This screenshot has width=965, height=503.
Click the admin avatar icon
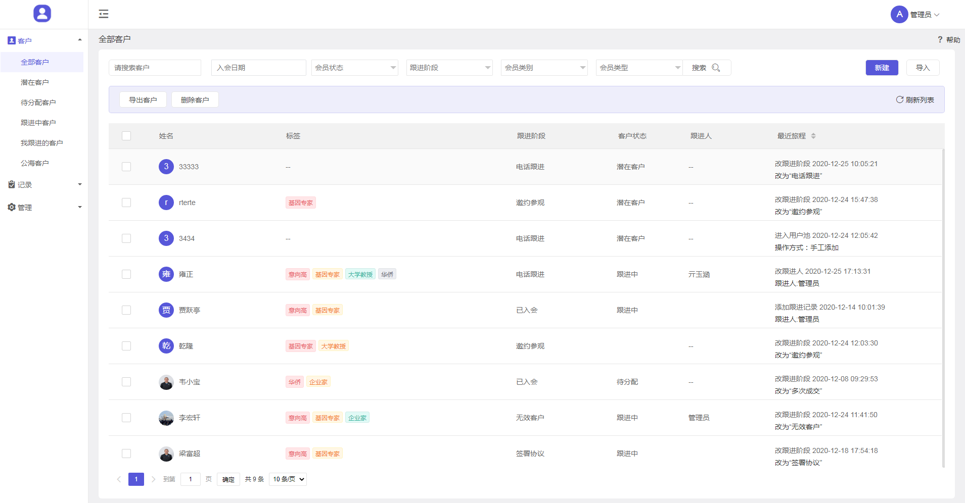coord(899,15)
